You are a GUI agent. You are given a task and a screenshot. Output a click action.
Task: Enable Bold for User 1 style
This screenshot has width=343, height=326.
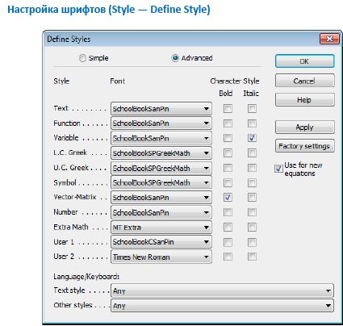click(228, 242)
